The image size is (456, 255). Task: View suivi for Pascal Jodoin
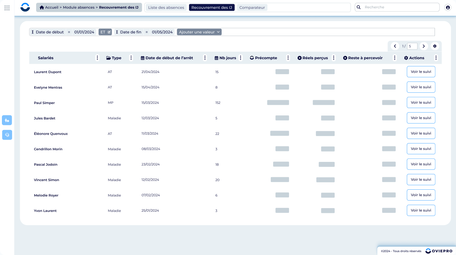click(x=421, y=164)
